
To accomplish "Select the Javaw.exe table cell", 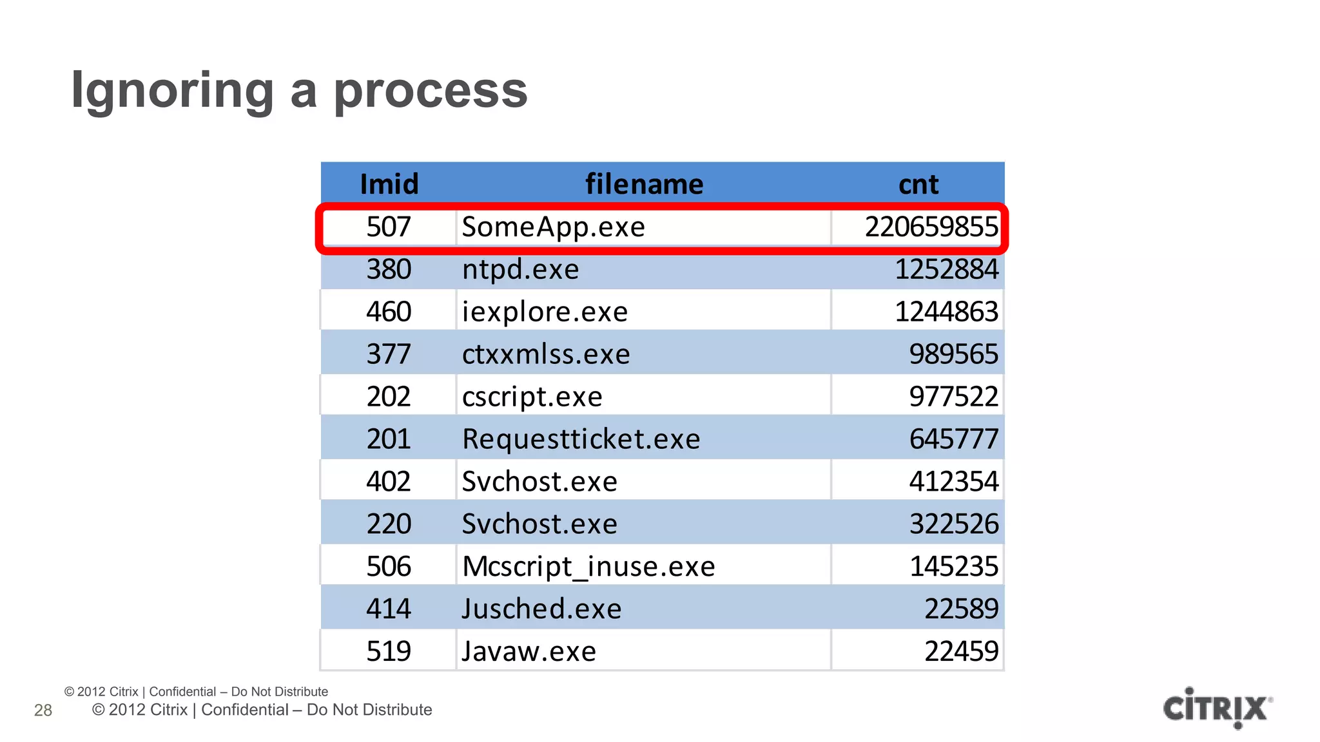I will point(529,651).
